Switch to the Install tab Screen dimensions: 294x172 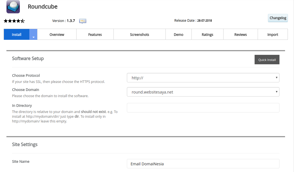click(16, 34)
